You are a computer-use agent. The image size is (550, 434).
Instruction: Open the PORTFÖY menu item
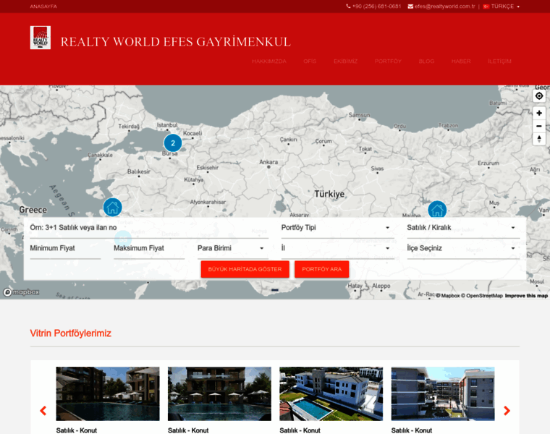(x=388, y=61)
